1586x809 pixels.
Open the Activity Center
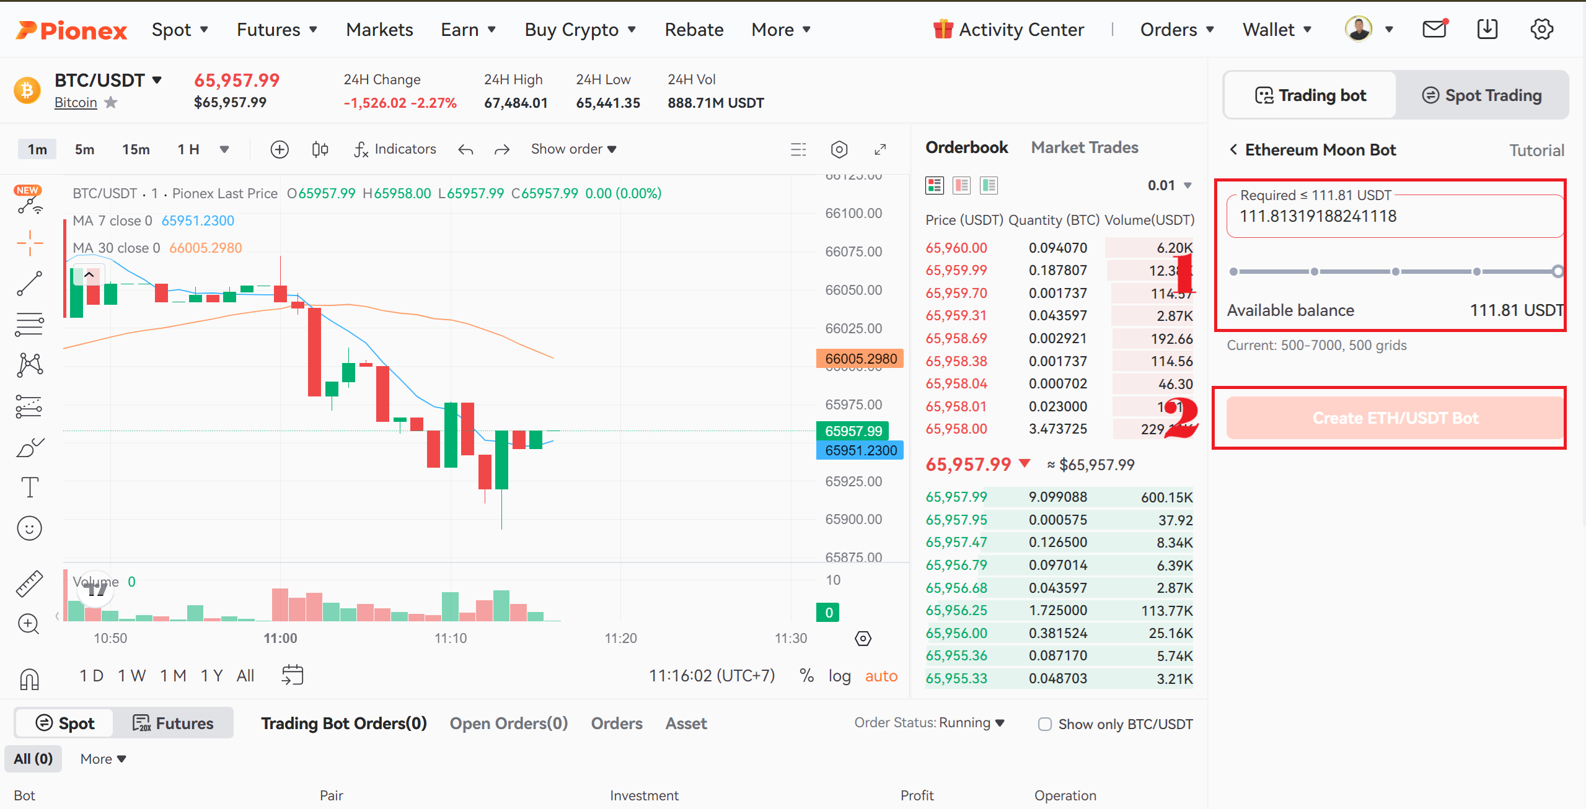[1008, 30]
